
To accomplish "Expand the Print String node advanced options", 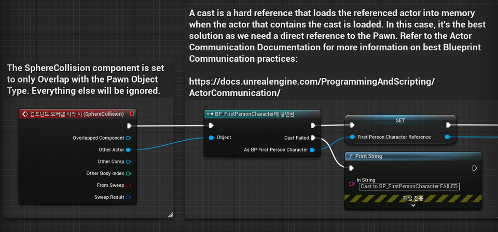I will [413, 206].
